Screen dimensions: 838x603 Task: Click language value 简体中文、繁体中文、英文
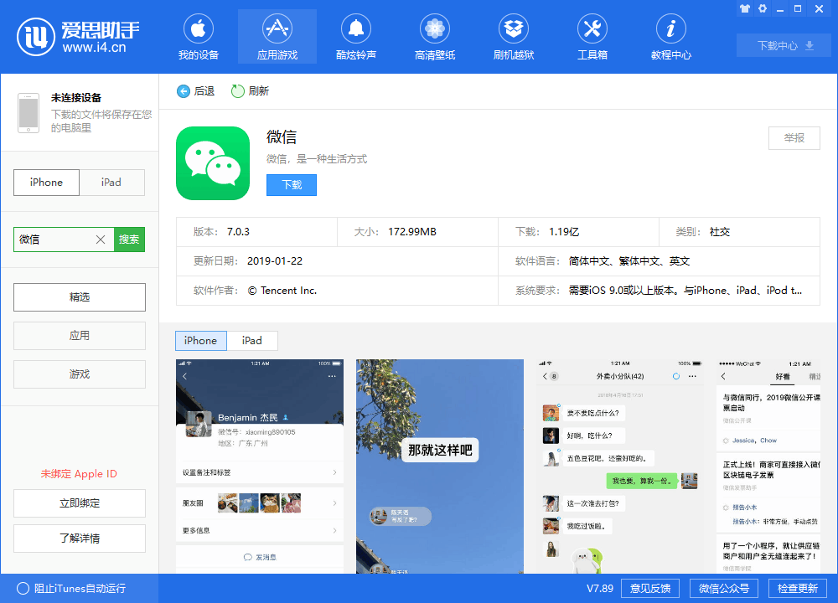[629, 261]
